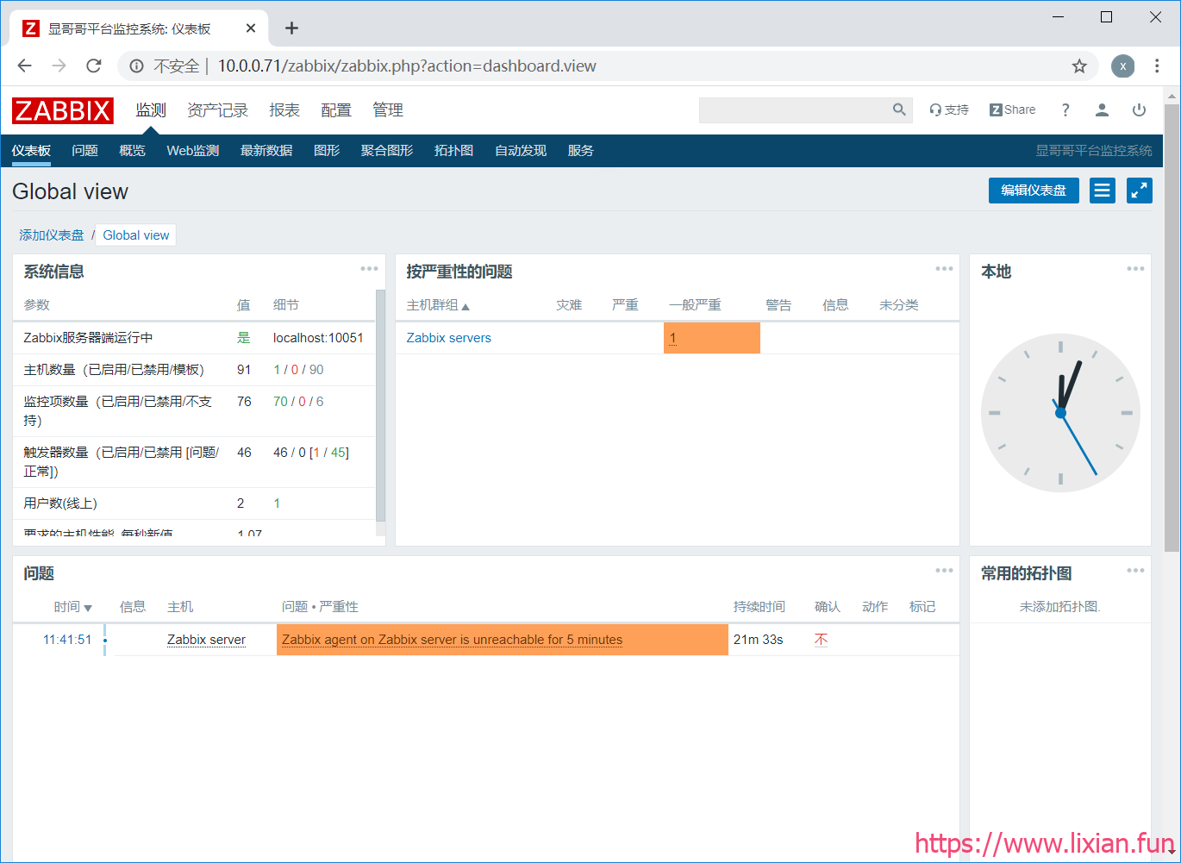
Task: Toggle fullscreen kiosk mode icon
Action: coord(1140,191)
